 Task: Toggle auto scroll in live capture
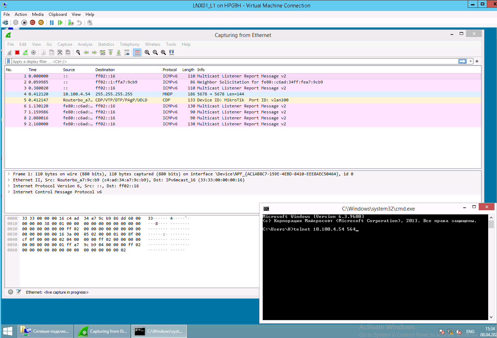point(127,52)
